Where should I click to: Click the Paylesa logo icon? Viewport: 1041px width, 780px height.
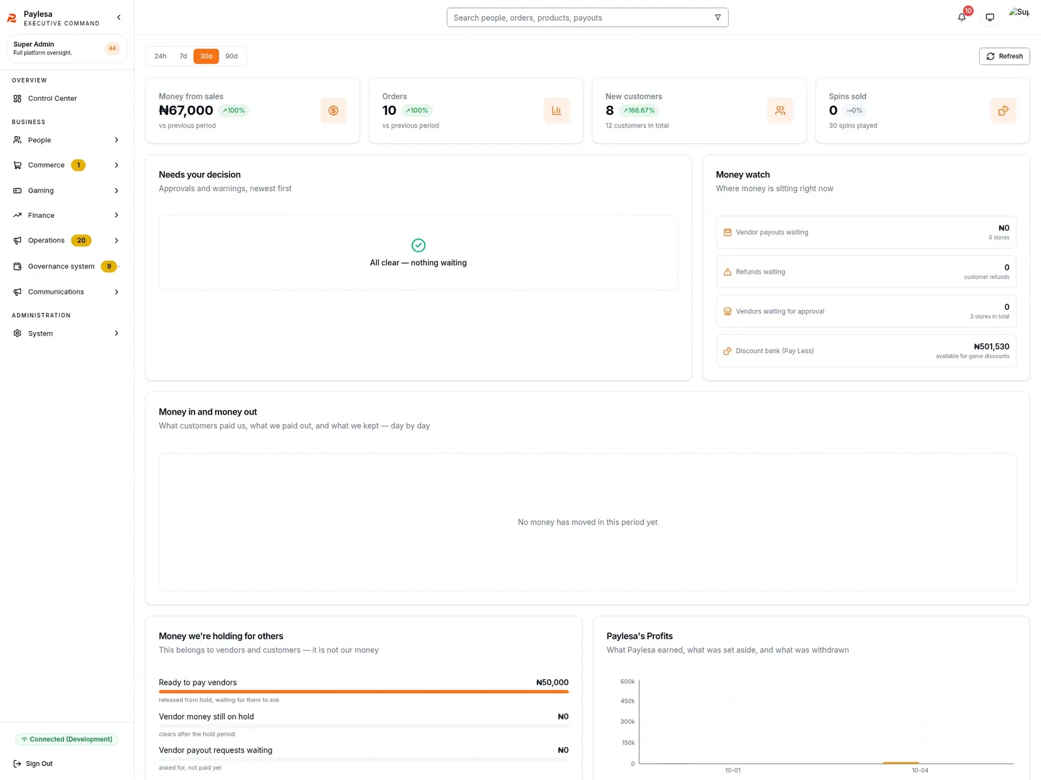click(12, 18)
